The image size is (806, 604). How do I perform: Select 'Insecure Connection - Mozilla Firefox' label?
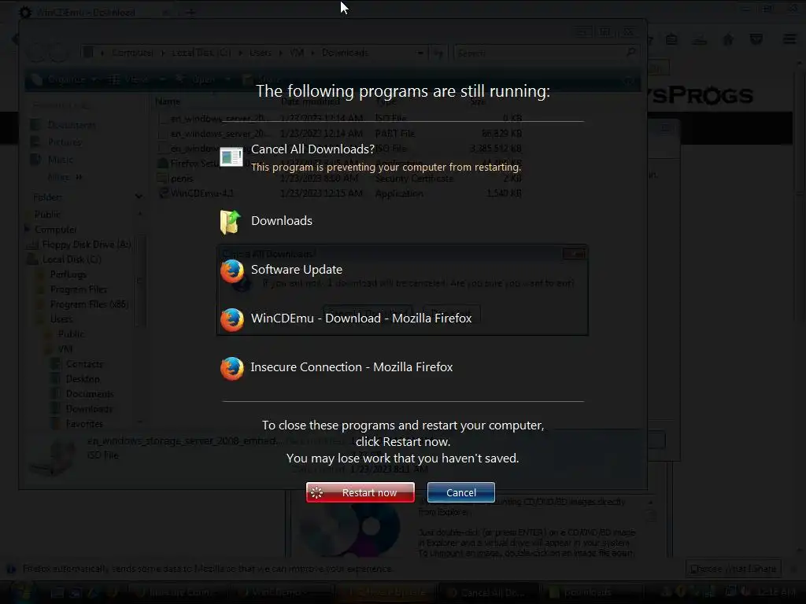point(352,367)
